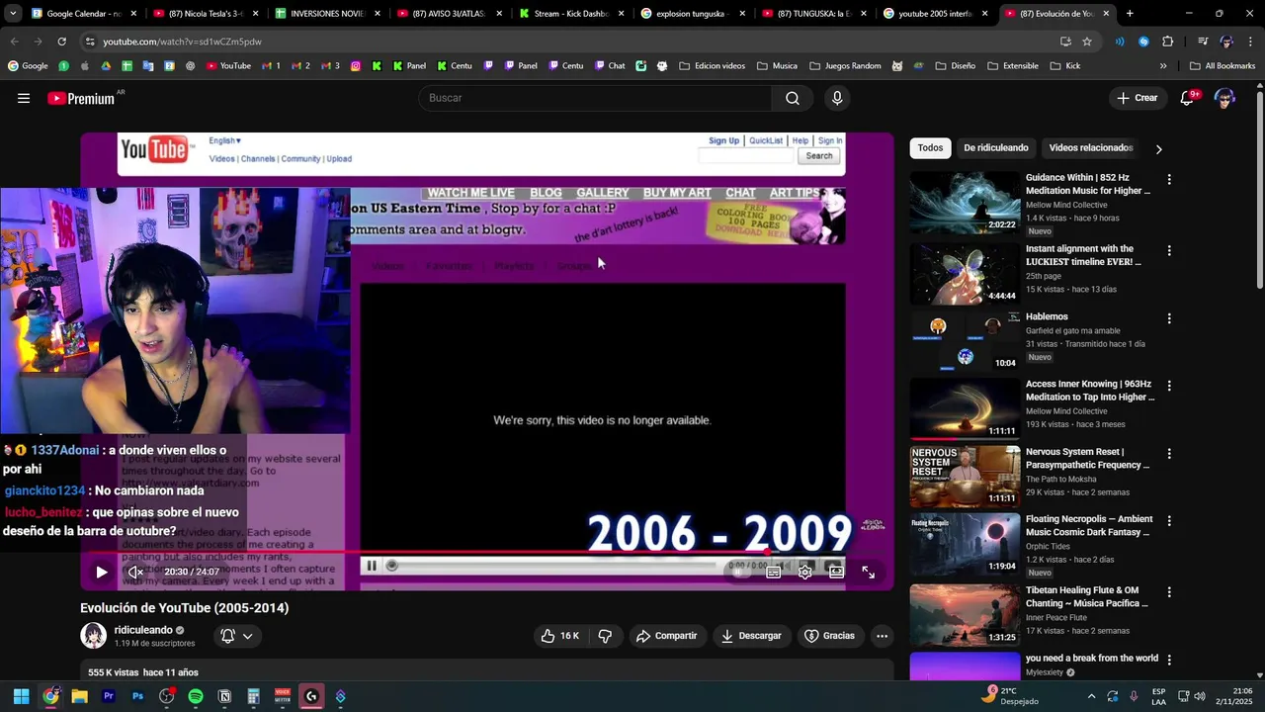Open Notion from taskbar
This screenshot has width=1265, height=712.
(224, 696)
